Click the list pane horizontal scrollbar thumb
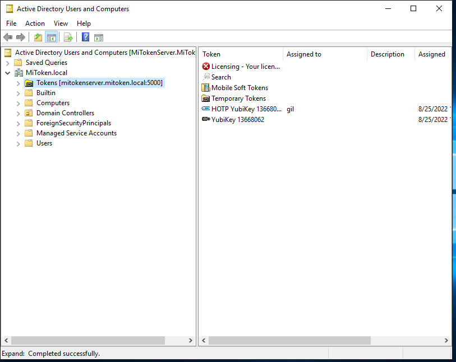Screen dimensions: 456x362 coord(289,340)
